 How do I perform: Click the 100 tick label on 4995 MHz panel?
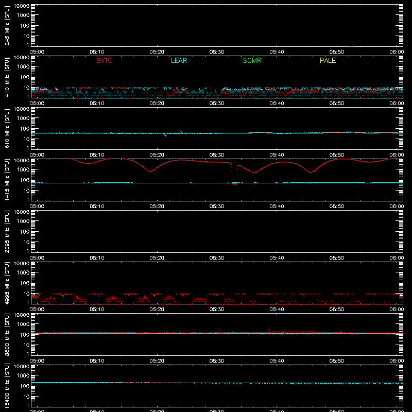point(25,283)
